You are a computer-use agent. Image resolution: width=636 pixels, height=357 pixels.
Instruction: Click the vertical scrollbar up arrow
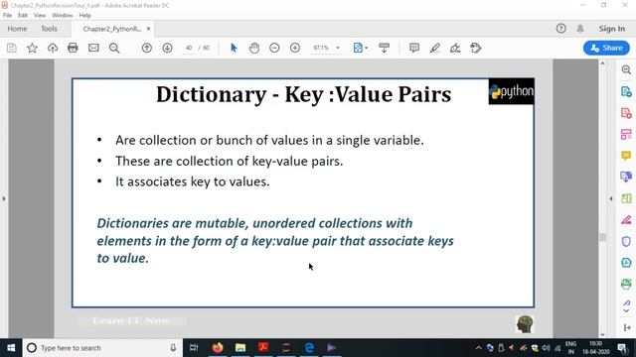pos(602,63)
